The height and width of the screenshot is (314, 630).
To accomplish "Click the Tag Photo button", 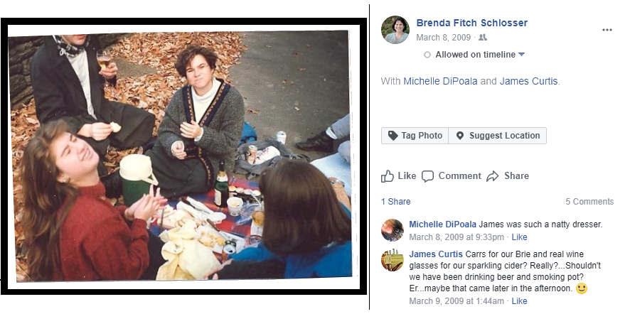I will (x=415, y=136).
